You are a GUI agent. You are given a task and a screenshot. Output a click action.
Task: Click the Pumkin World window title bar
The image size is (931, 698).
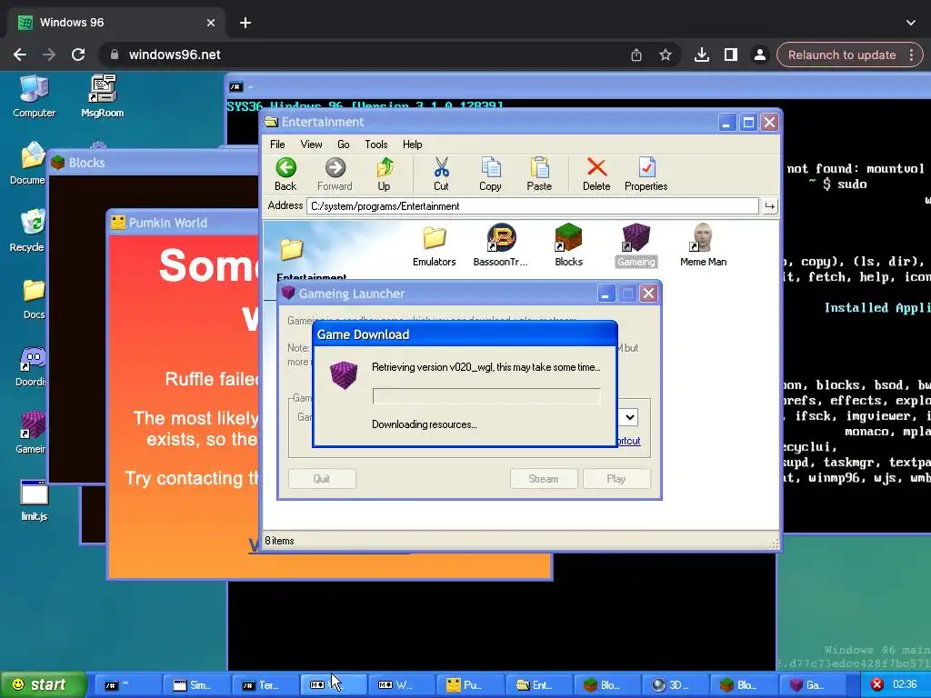click(x=183, y=223)
